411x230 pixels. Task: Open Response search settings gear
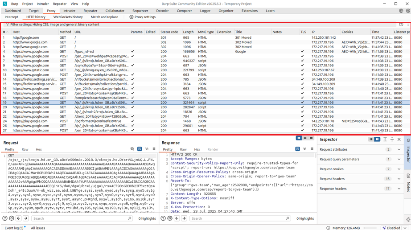point(170,218)
